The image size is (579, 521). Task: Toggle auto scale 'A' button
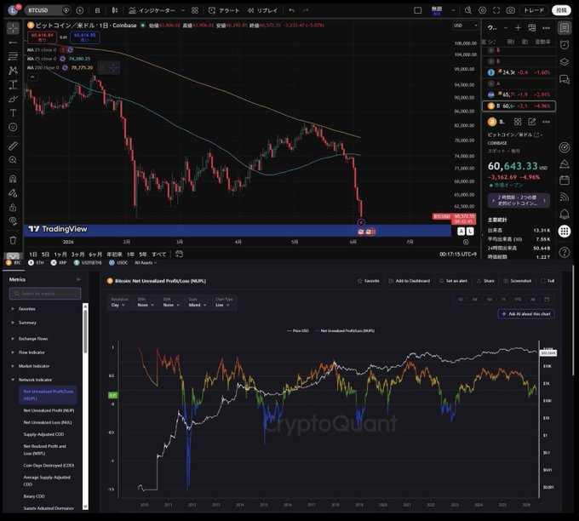pyautogui.click(x=461, y=232)
